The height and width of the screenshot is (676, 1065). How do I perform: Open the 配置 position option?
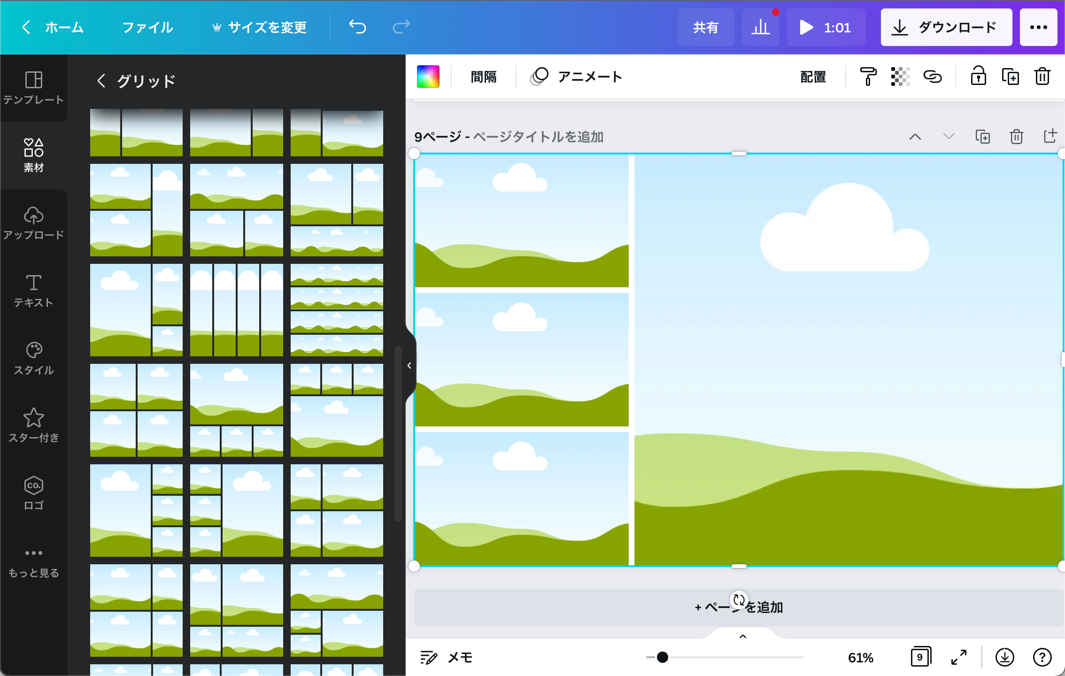tap(813, 77)
